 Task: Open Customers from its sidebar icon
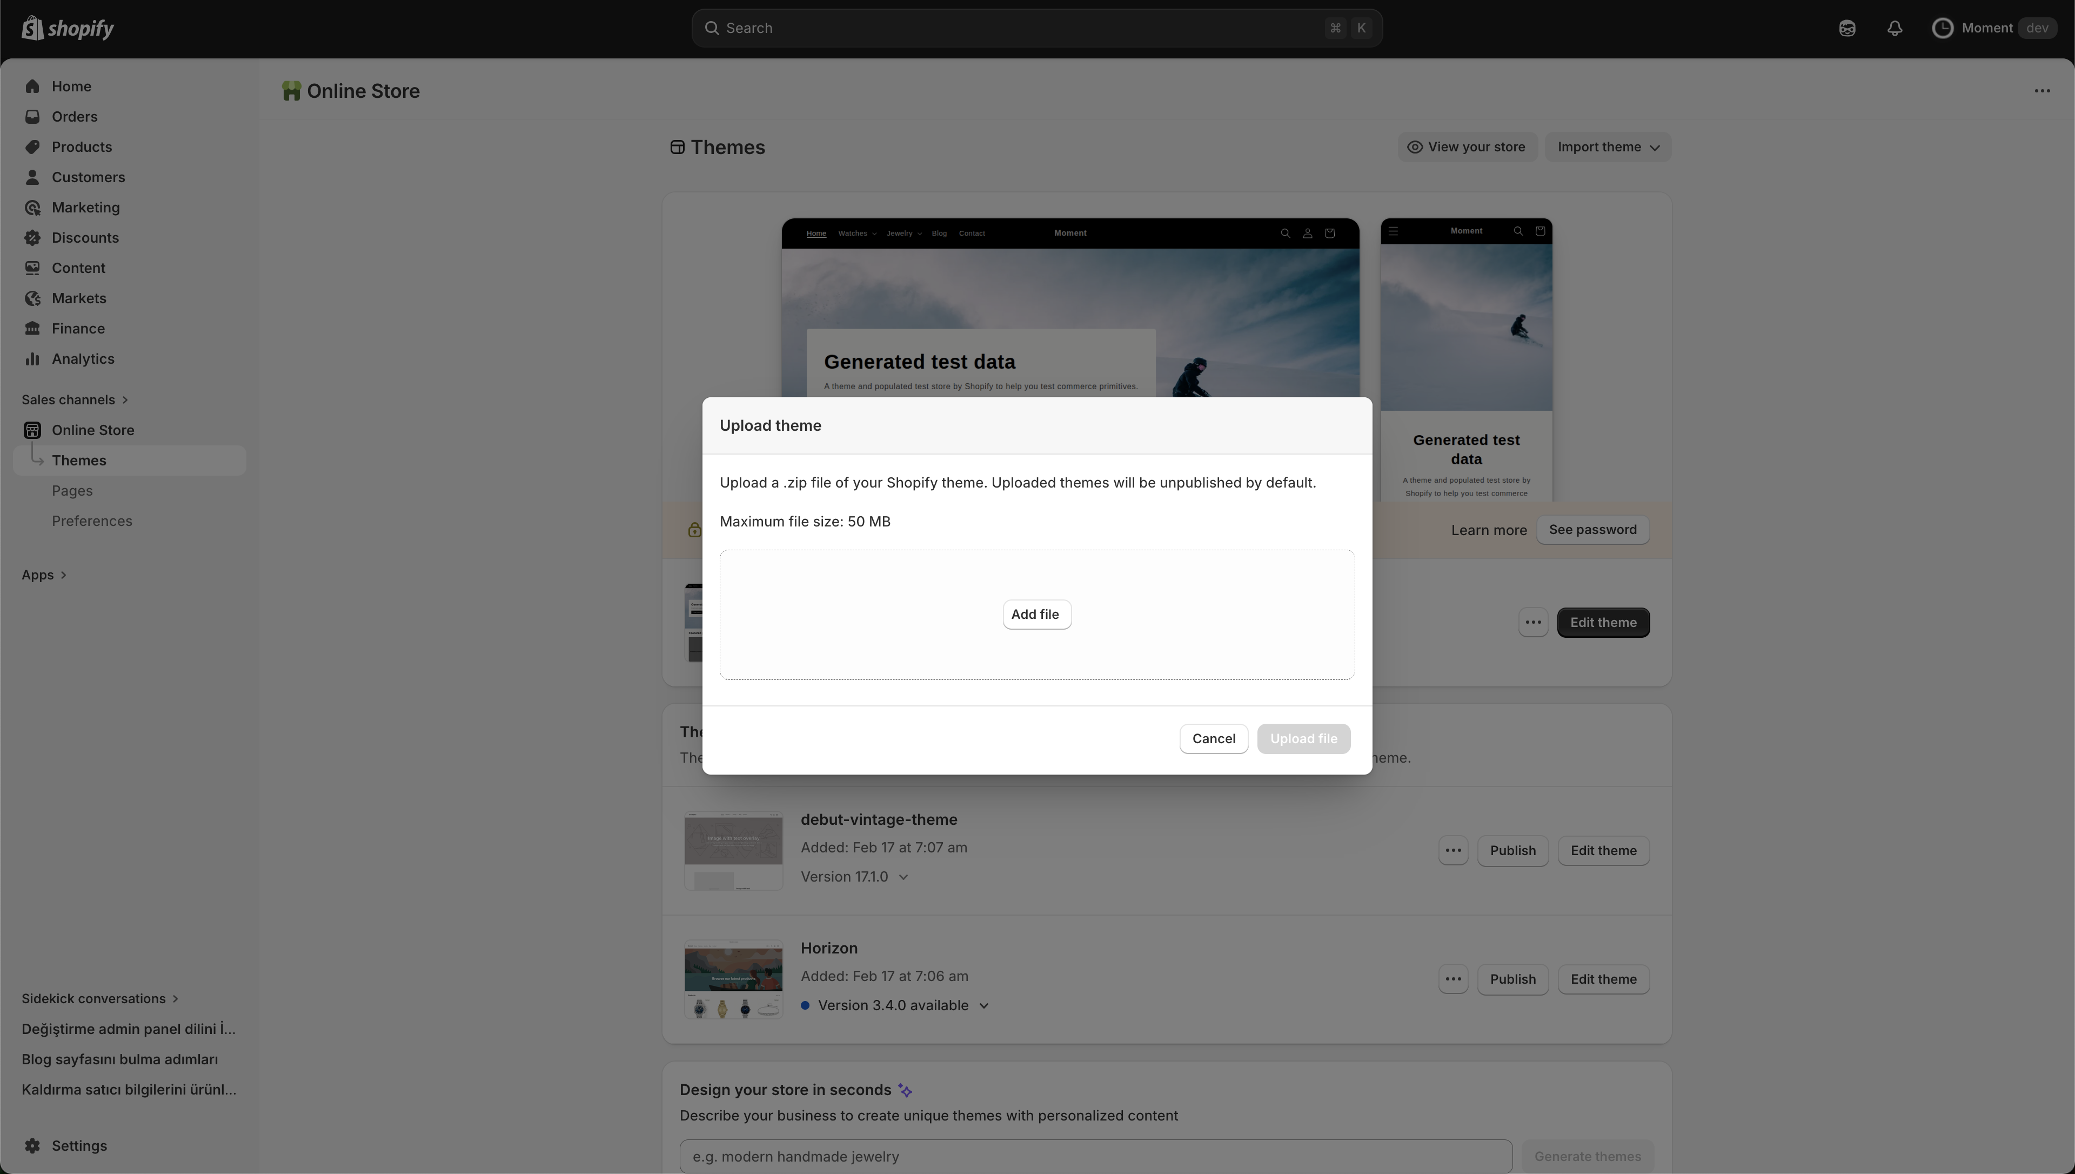[x=32, y=177]
